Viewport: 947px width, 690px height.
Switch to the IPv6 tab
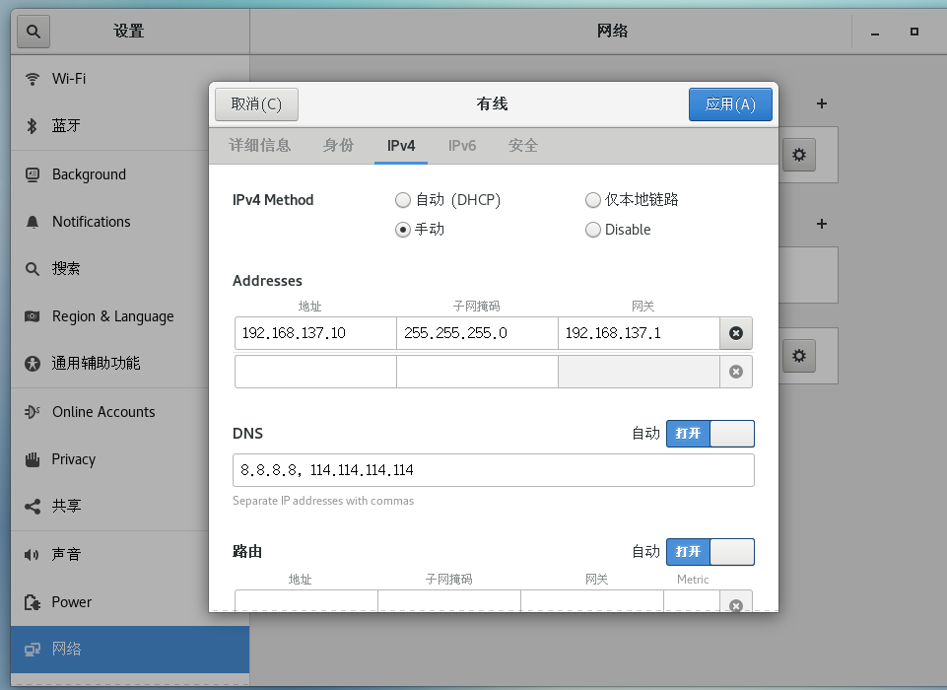click(462, 146)
